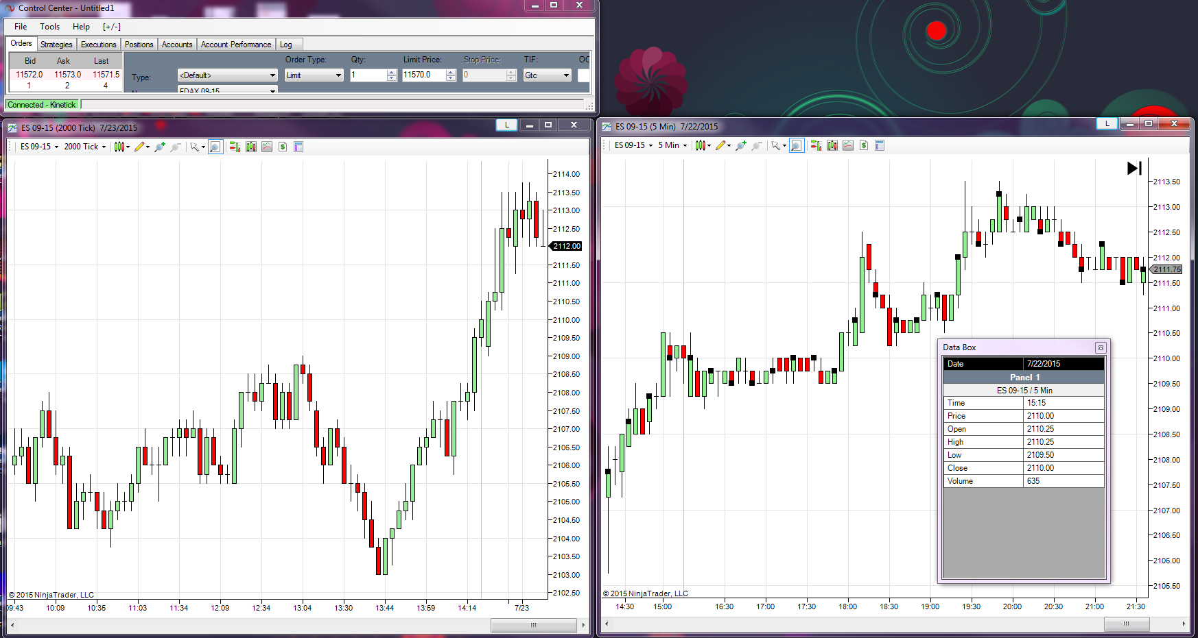Screen dimensions: 1198x638
Task: Click the Limit Price input field
Action: coord(423,75)
